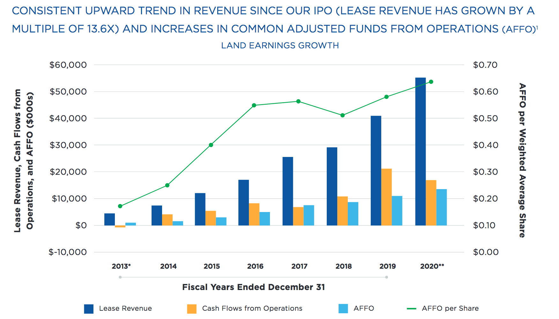Click the 2020 endpoint of the green line
The image size is (559, 319).
[432, 82]
